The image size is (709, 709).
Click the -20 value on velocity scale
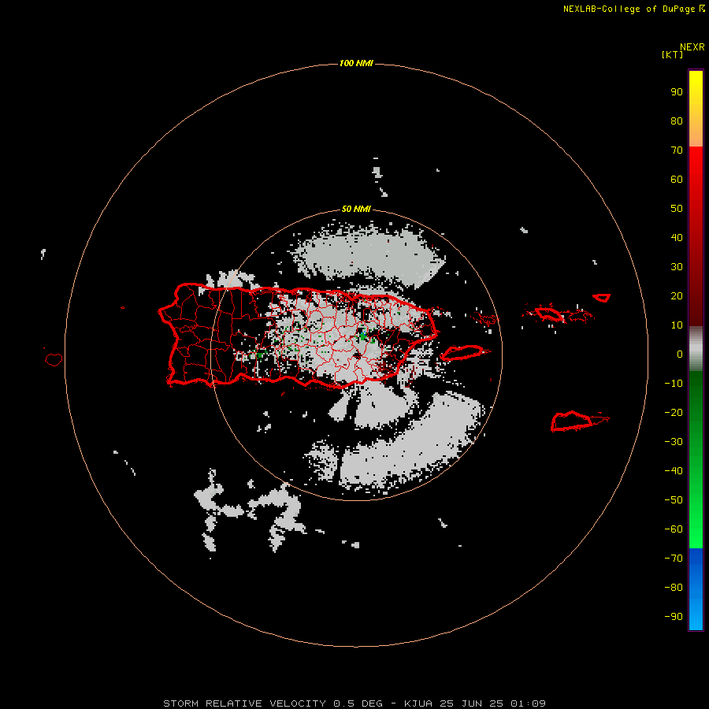pos(674,412)
